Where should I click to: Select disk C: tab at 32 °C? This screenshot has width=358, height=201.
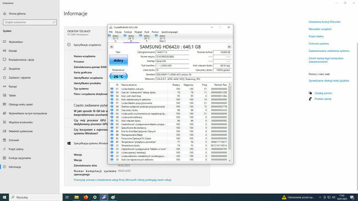pyautogui.click(x=116, y=38)
